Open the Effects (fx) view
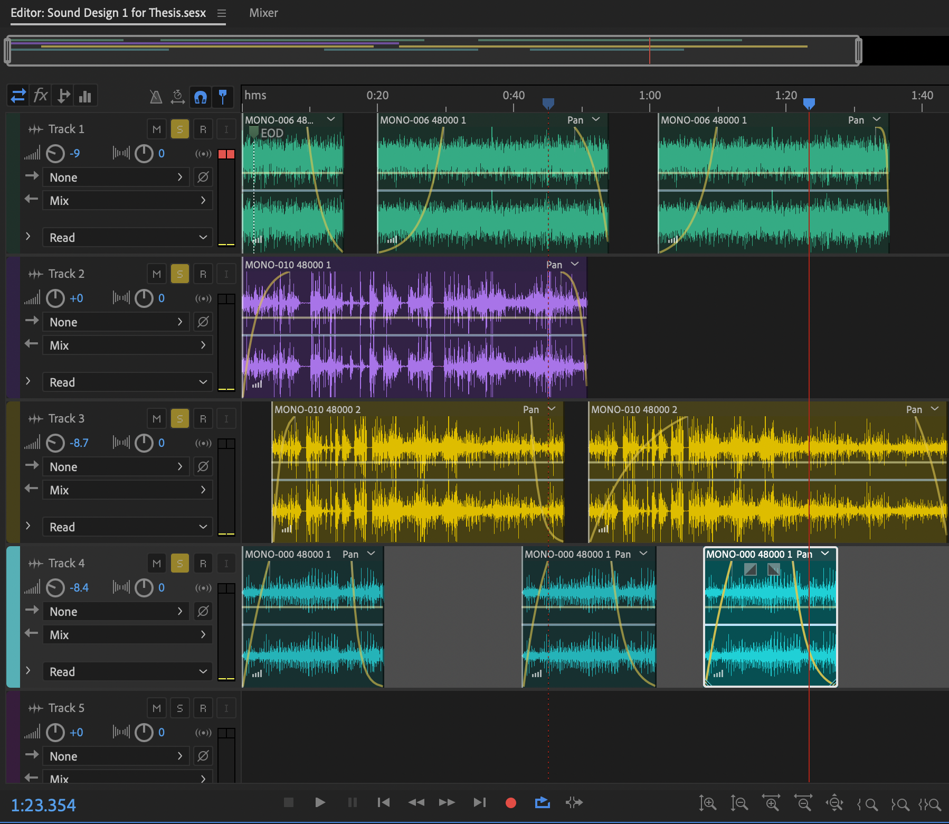 [41, 96]
